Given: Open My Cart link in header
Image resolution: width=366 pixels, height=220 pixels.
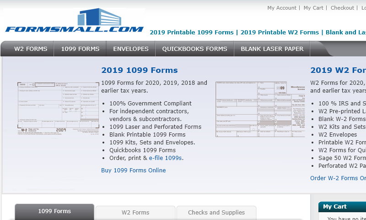Looking at the screenshot, I should pos(313,8).
